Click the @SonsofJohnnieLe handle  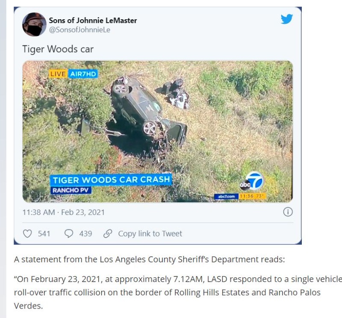(x=80, y=30)
